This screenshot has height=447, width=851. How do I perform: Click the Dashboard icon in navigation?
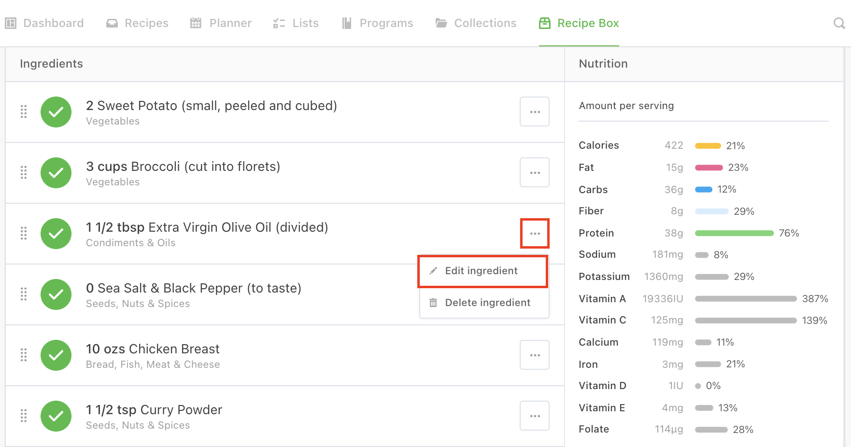[11, 23]
